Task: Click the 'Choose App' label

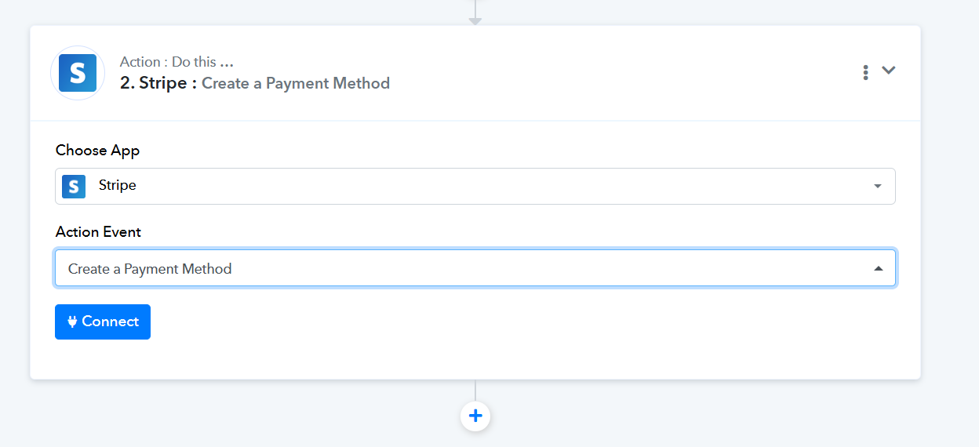Action: (97, 151)
